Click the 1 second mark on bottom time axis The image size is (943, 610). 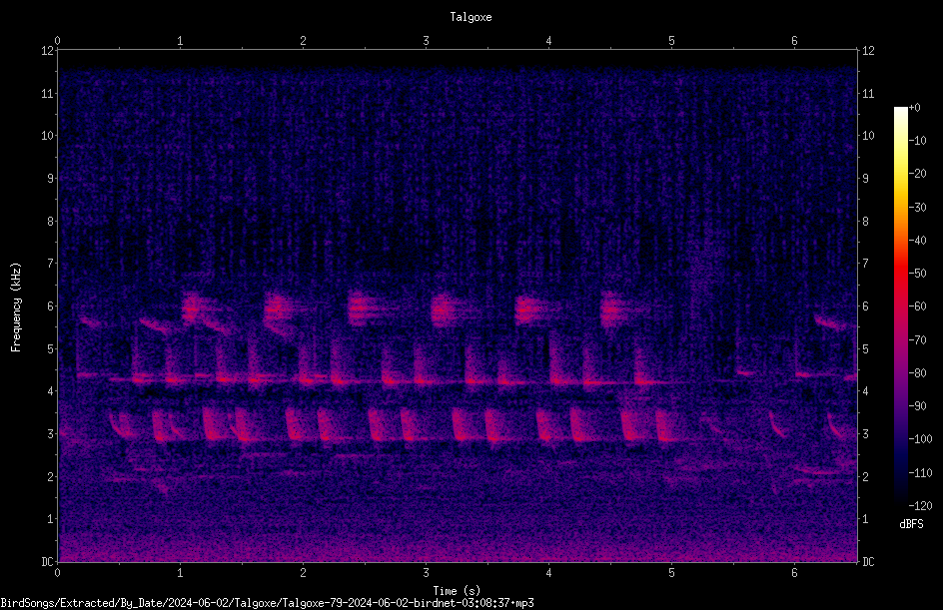click(180, 573)
